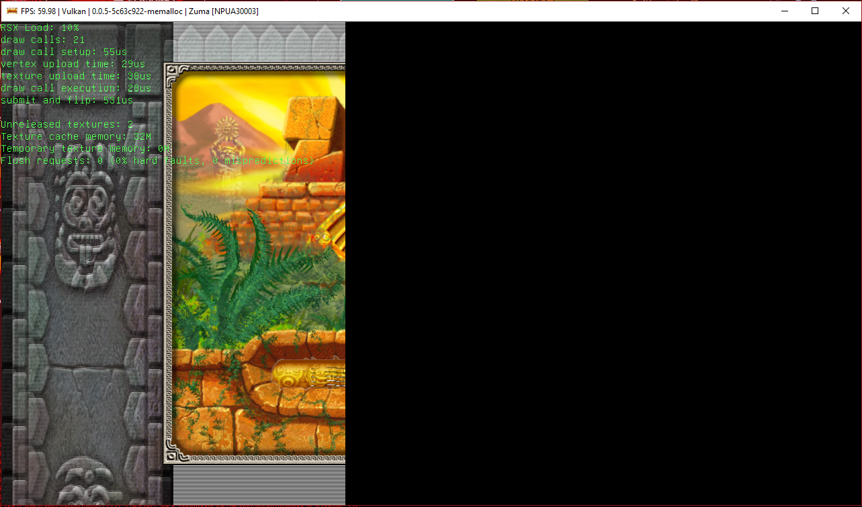Close the Zuma game window

pyautogui.click(x=846, y=11)
